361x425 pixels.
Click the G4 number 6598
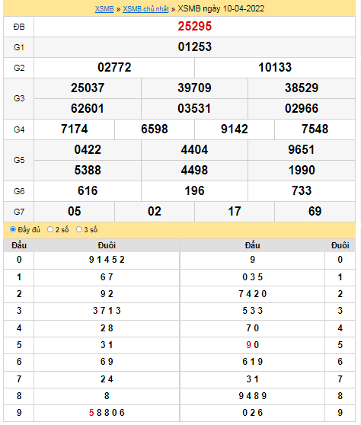tap(155, 129)
